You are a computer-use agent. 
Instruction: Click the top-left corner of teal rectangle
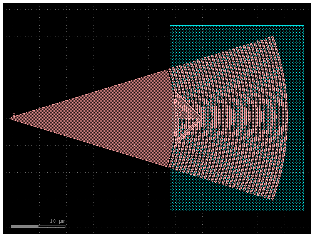170,26
